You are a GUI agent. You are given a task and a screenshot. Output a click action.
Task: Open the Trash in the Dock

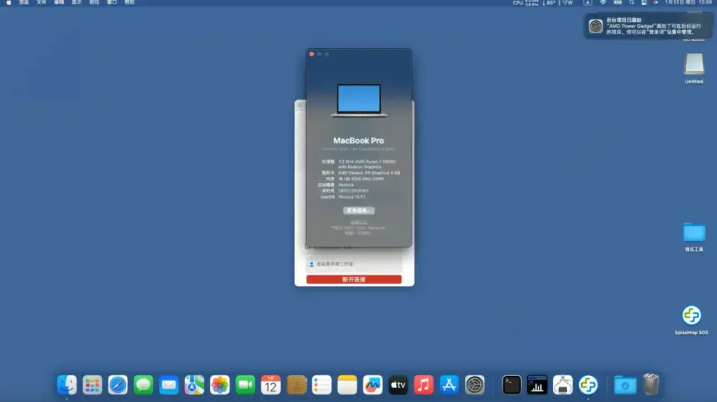click(x=650, y=384)
